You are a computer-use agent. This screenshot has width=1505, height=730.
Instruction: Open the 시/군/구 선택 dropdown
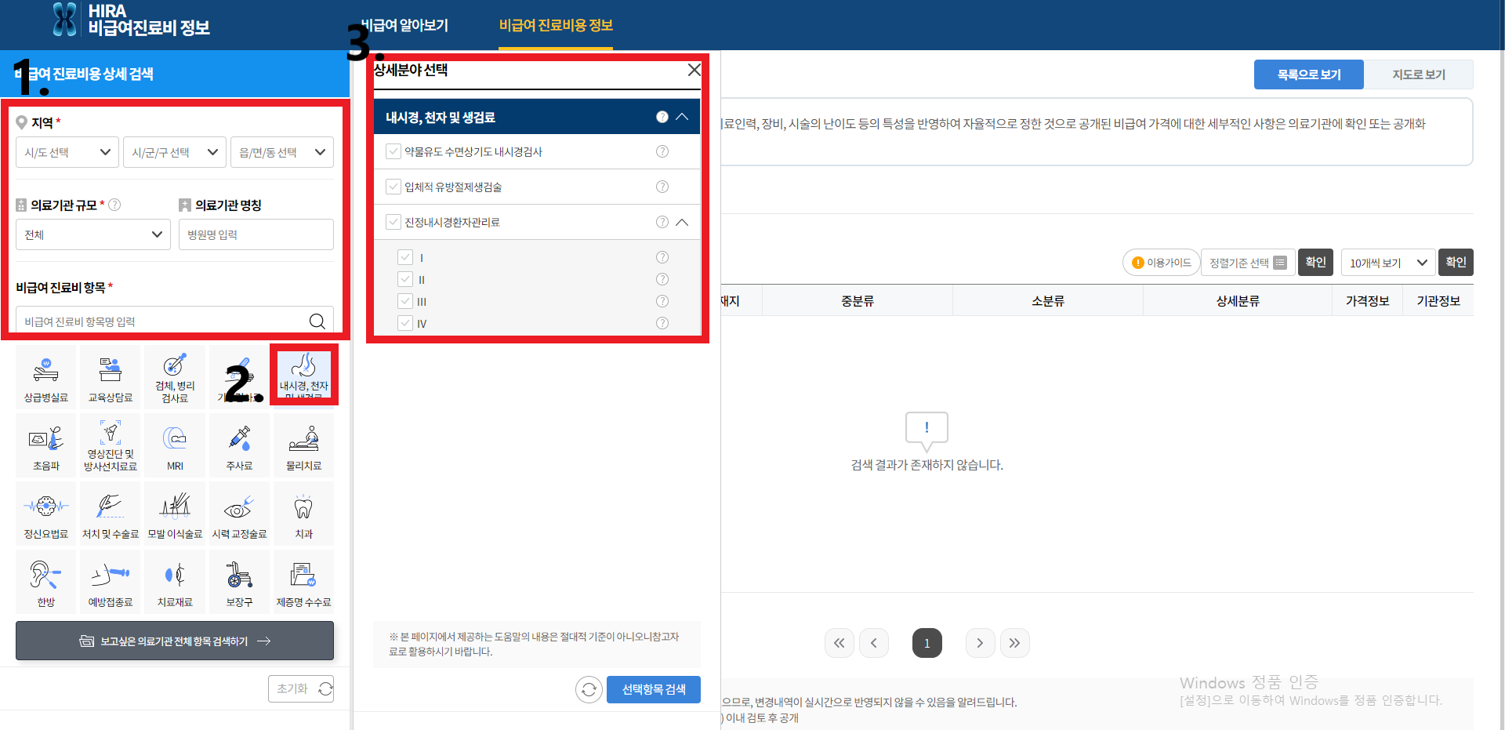click(x=175, y=152)
